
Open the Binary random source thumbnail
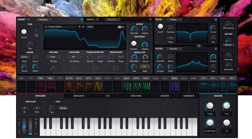click(x=174, y=86)
